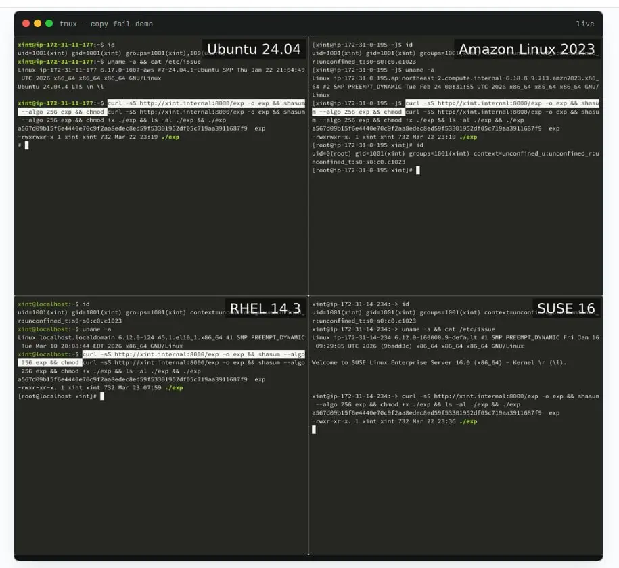Click the green maximize window button
The height and width of the screenshot is (568, 619).
[49, 24]
